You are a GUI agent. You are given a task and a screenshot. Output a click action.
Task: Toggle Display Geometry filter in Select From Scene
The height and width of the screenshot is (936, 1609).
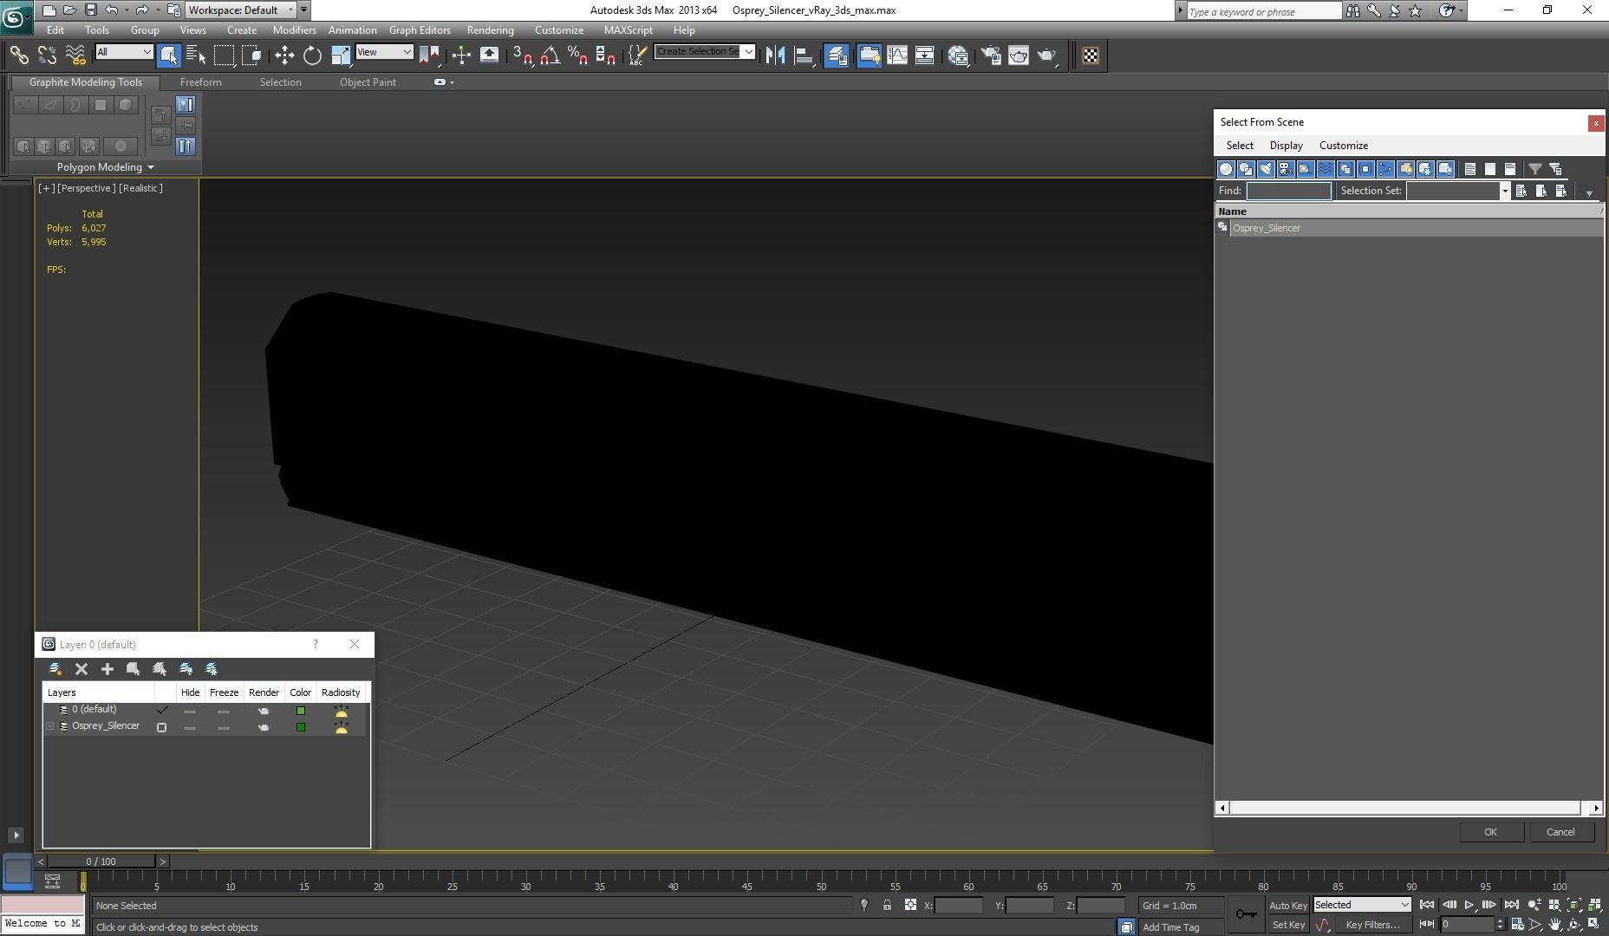pos(1226,169)
